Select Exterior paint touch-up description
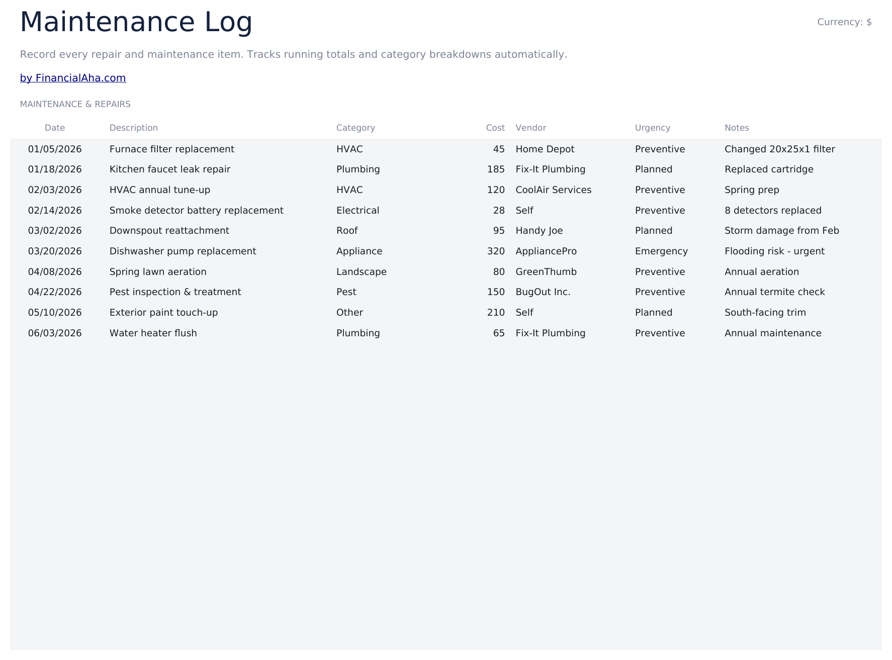This screenshot has height=660, width=892. [164, 313]
